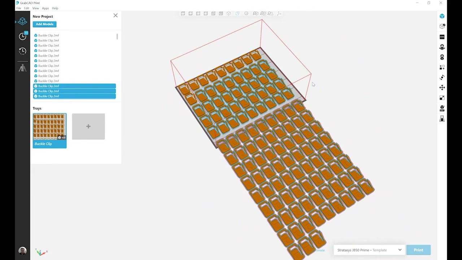Viewport: 462px width, 260px height.
Task: Open the user profile avatar
Action: (x=22, y=251)
